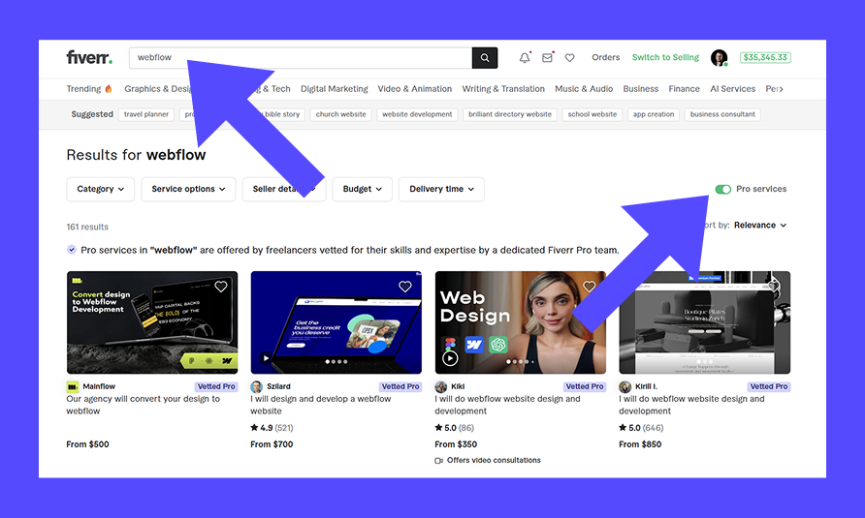Click the webflow search input field
Image resolution: width=865 pixels, height=518 pixels.
coord(301,58)
